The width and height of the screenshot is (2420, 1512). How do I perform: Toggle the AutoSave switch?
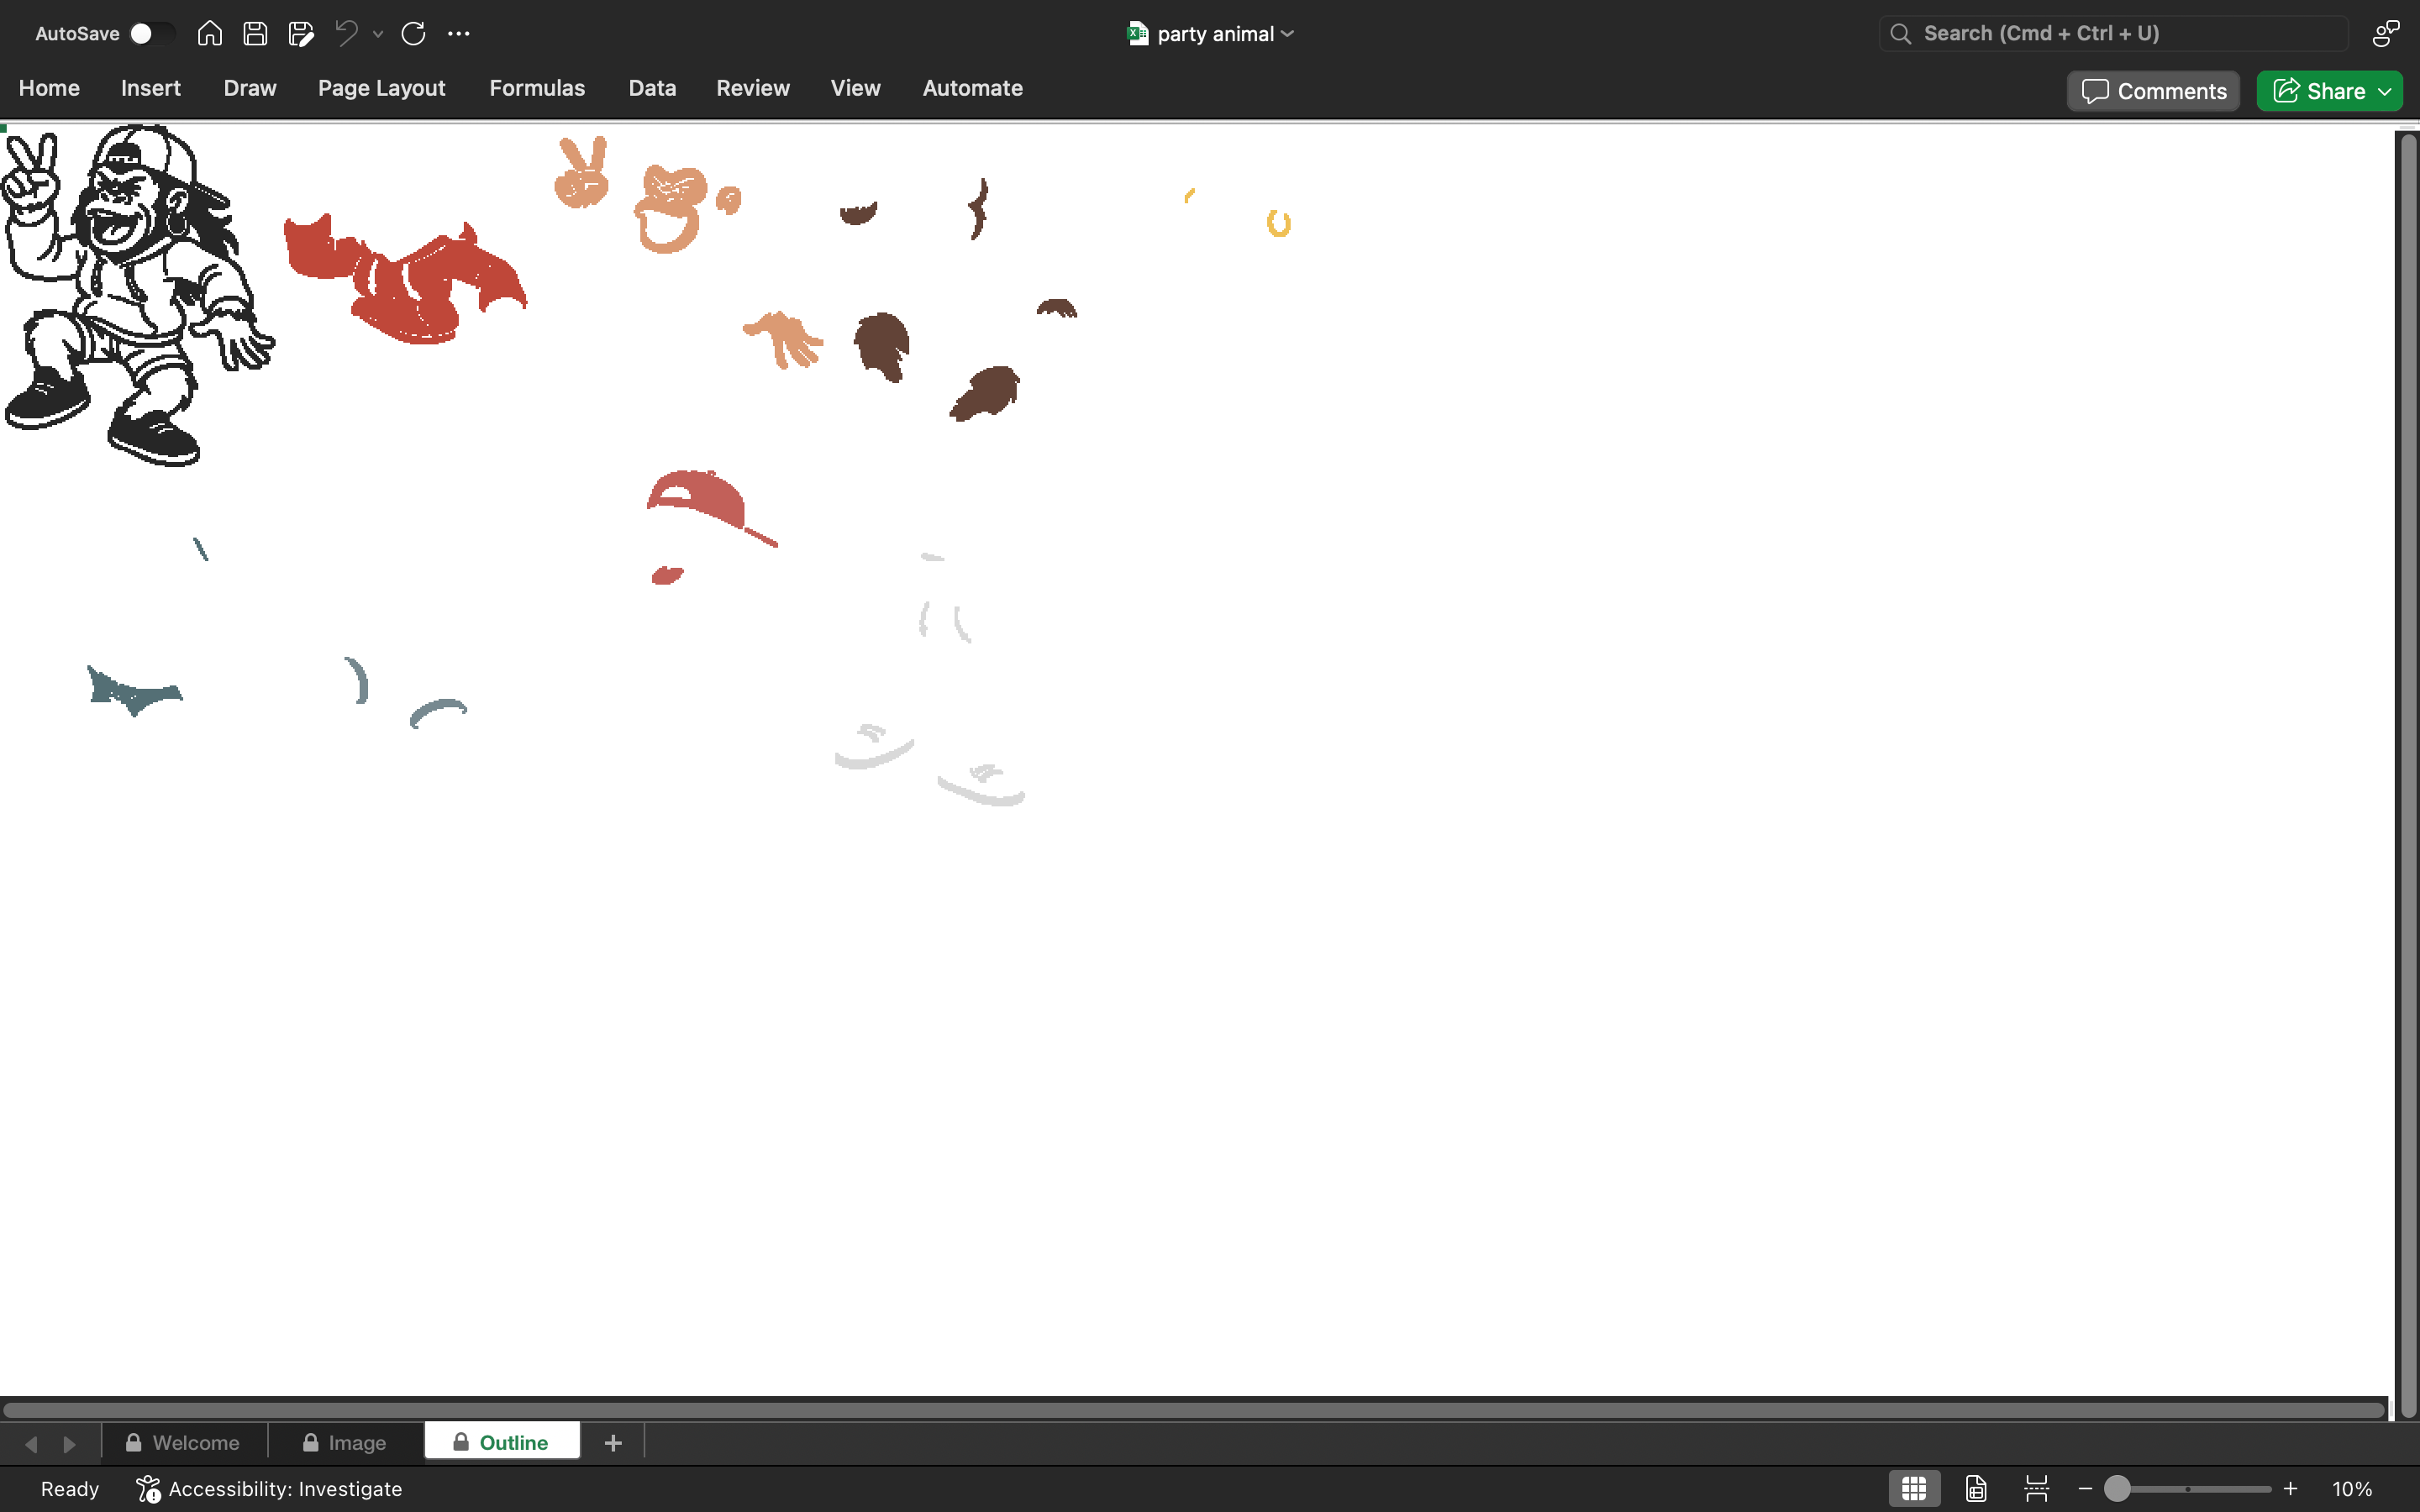pyautogui.click(x=152, y=33)
